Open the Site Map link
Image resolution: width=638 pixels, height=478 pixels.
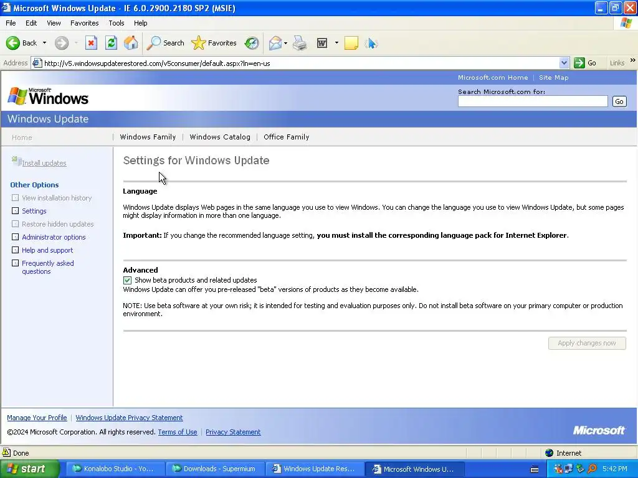[553, 77]
